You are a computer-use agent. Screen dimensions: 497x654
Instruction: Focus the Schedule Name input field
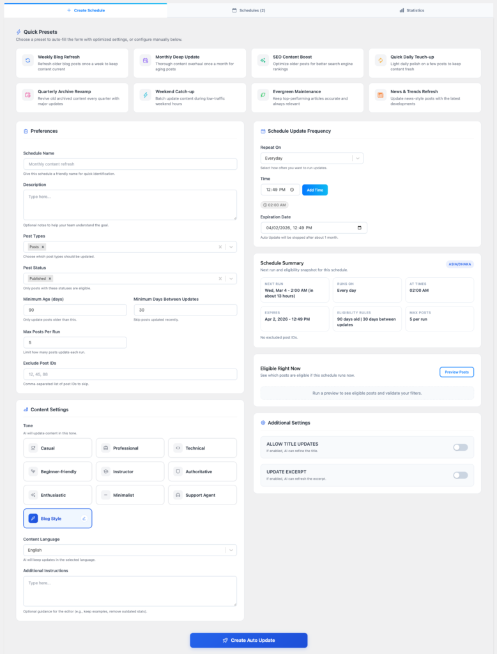[130, 164]
